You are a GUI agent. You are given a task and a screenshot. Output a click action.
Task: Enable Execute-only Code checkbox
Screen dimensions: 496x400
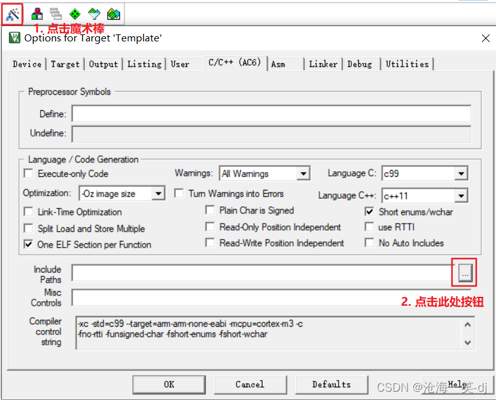tap(29, 173)
